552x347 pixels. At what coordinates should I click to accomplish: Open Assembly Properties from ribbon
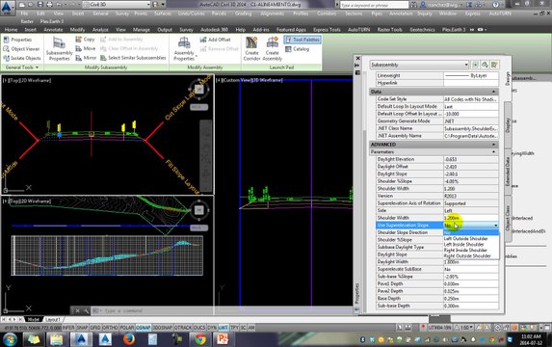(184, 49)
